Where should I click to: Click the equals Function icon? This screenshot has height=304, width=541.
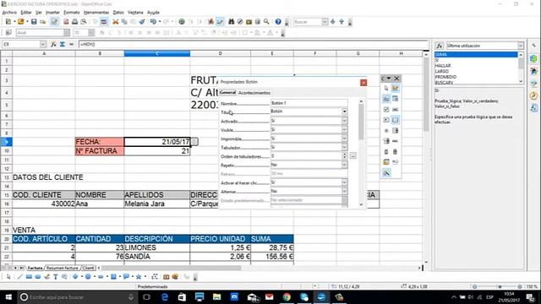point(71,45)
